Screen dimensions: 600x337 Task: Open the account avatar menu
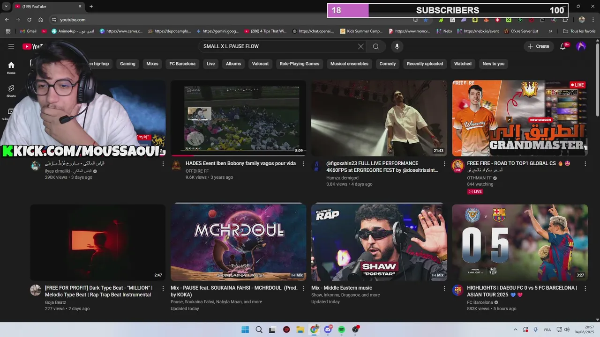coord(581,46)
